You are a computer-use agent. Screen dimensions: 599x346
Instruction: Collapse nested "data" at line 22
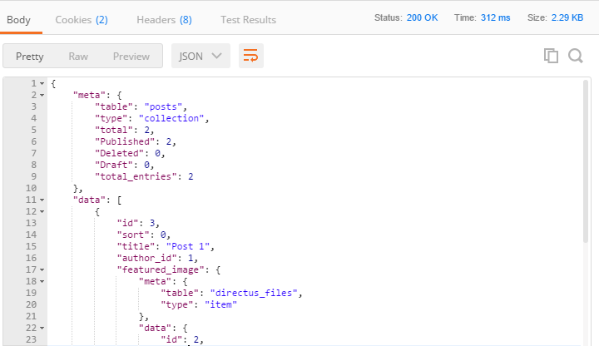coord(42,328)
